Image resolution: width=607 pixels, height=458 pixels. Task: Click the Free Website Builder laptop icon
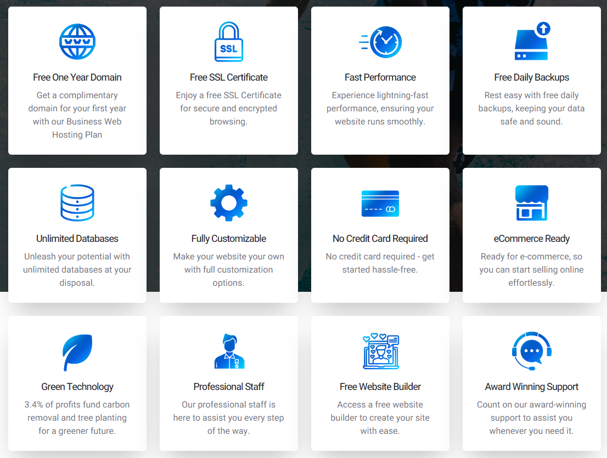tap(380, 352)
